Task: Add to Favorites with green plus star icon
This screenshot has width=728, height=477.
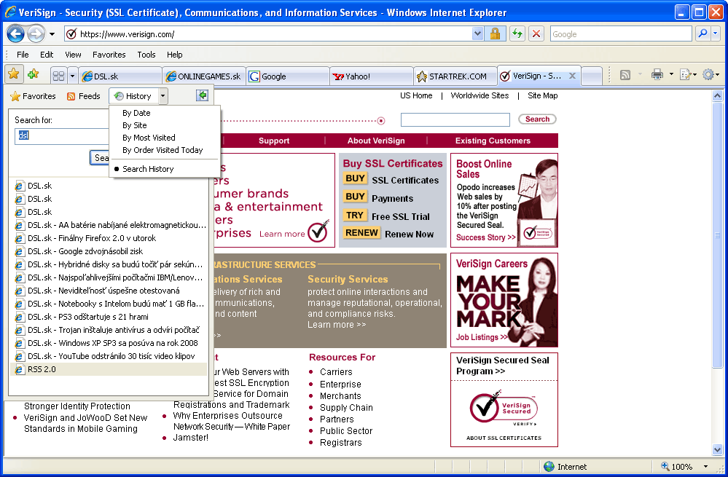Action: [34, 74]
